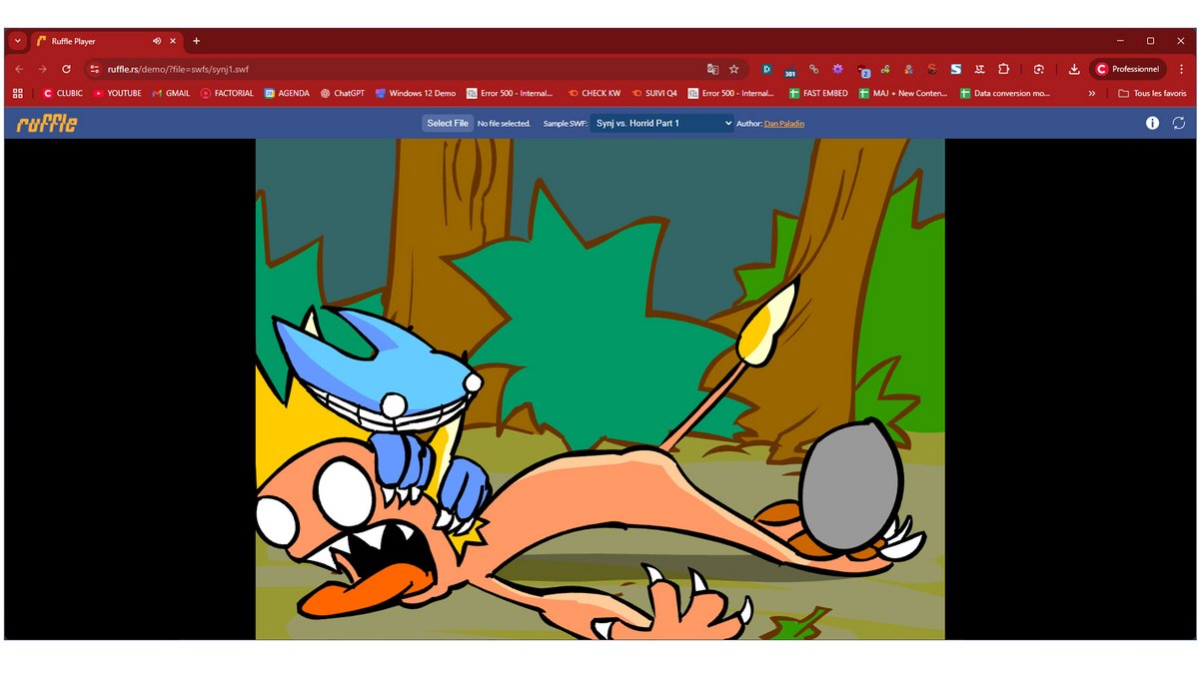Click the Ruffle info icon

pyautogui.click(x=1152, y=123)
